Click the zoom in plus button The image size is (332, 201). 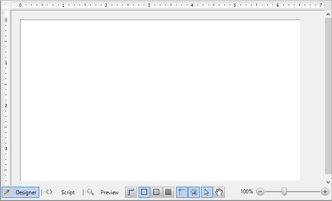(x=325, y=192)
